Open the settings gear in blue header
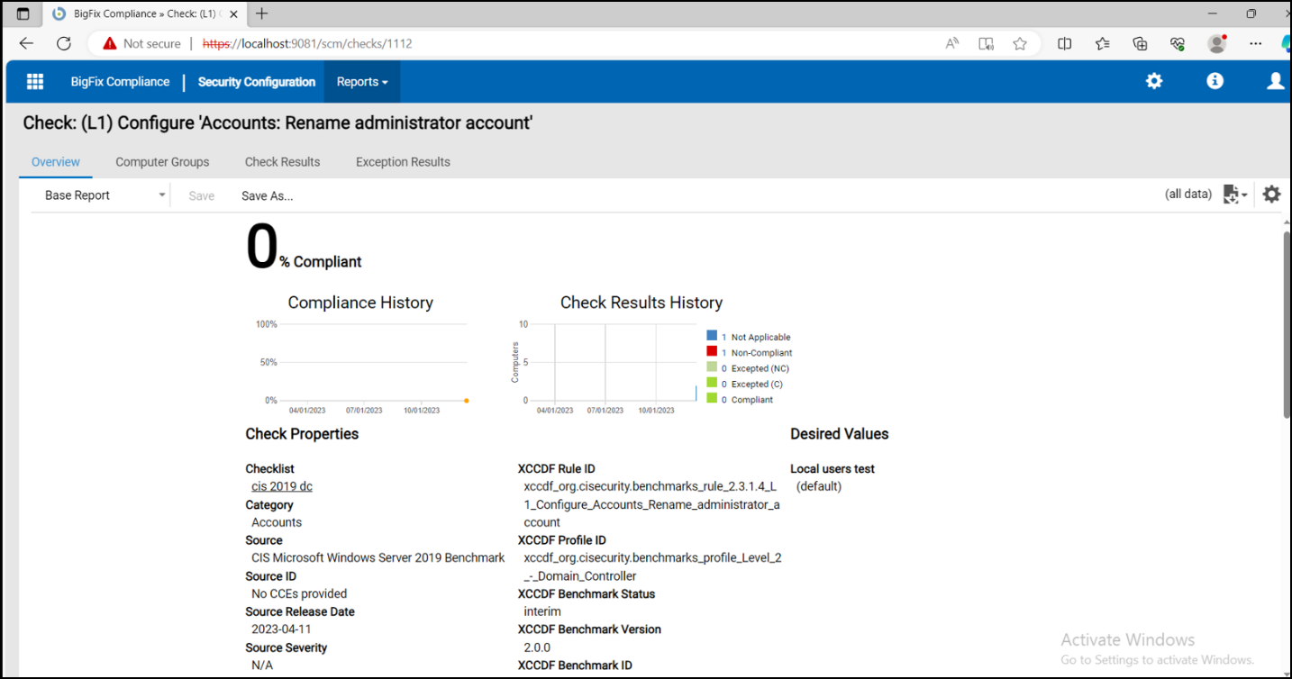The height and width of the screenshot is (679, 1292). click(x=1153, y=81)
